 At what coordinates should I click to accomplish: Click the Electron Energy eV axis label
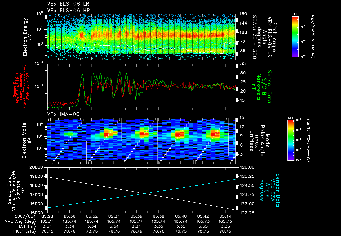[x=28, y=37]
